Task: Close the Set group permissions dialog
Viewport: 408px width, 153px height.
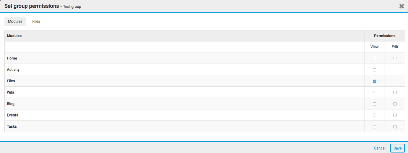Action: click(x=402, y=6)
